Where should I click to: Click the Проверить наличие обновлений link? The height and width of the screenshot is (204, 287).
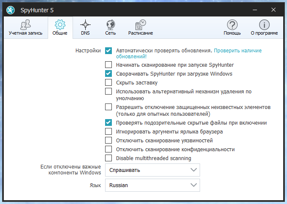pyautogui.click(x=189, y=54)
